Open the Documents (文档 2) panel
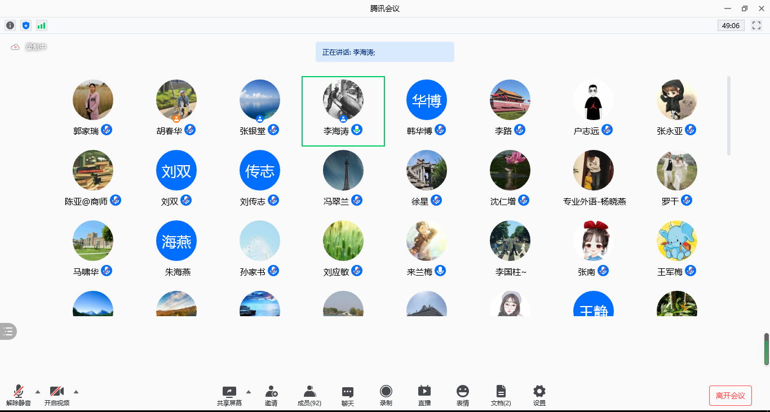This screenshot has width=770, height=412. click(x=501, y=395)
